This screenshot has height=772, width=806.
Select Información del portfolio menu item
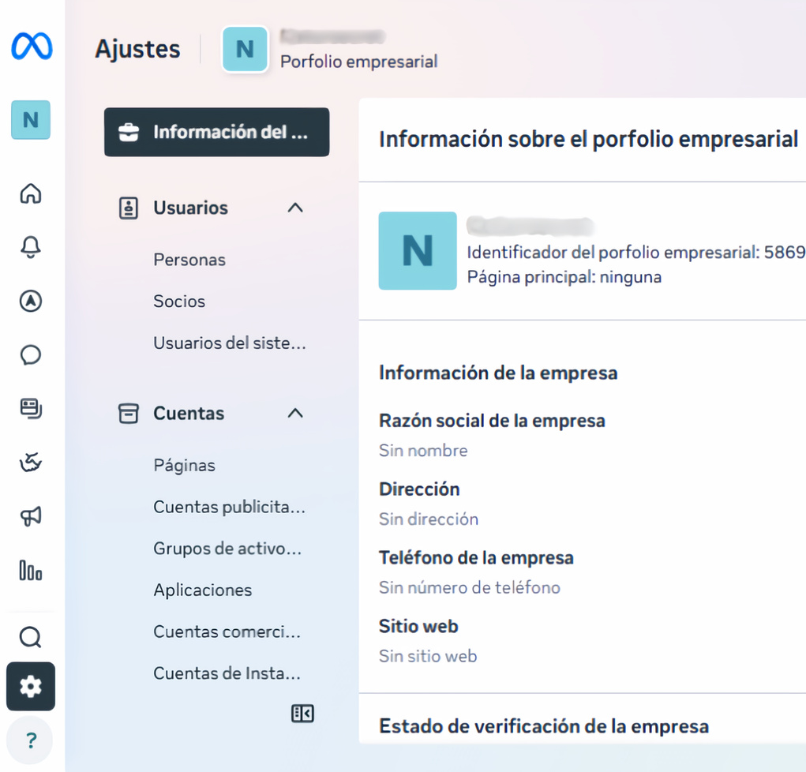[216, 132]
